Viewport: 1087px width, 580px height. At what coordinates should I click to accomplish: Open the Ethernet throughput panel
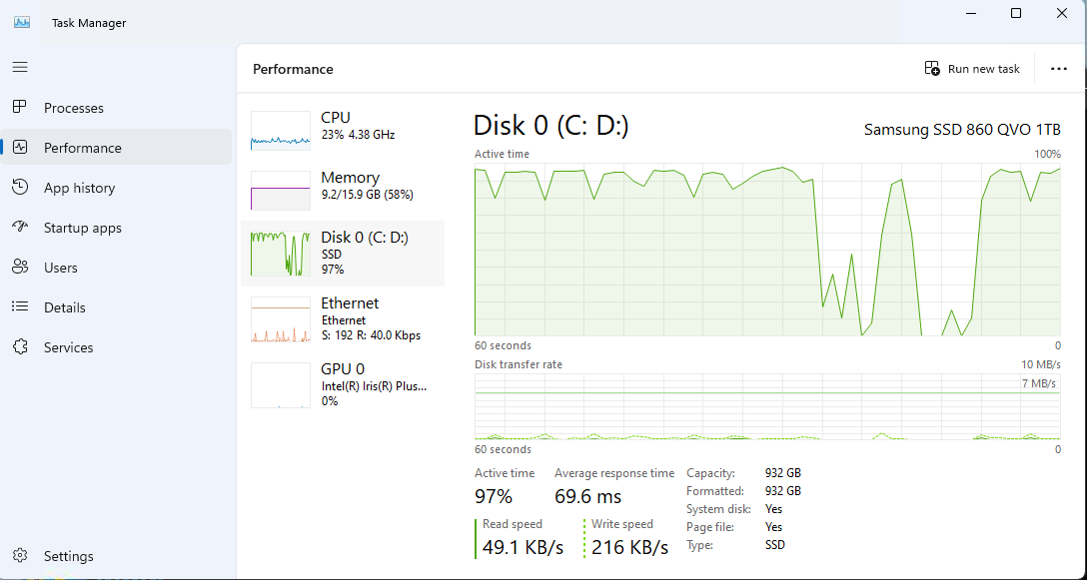pyautogui.click(x=343, y=319)
